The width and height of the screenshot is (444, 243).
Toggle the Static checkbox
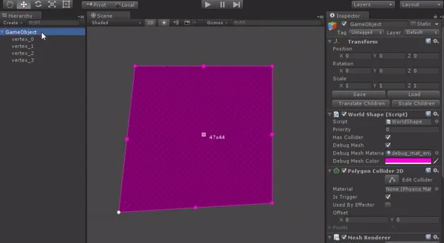tap(413, 23)
